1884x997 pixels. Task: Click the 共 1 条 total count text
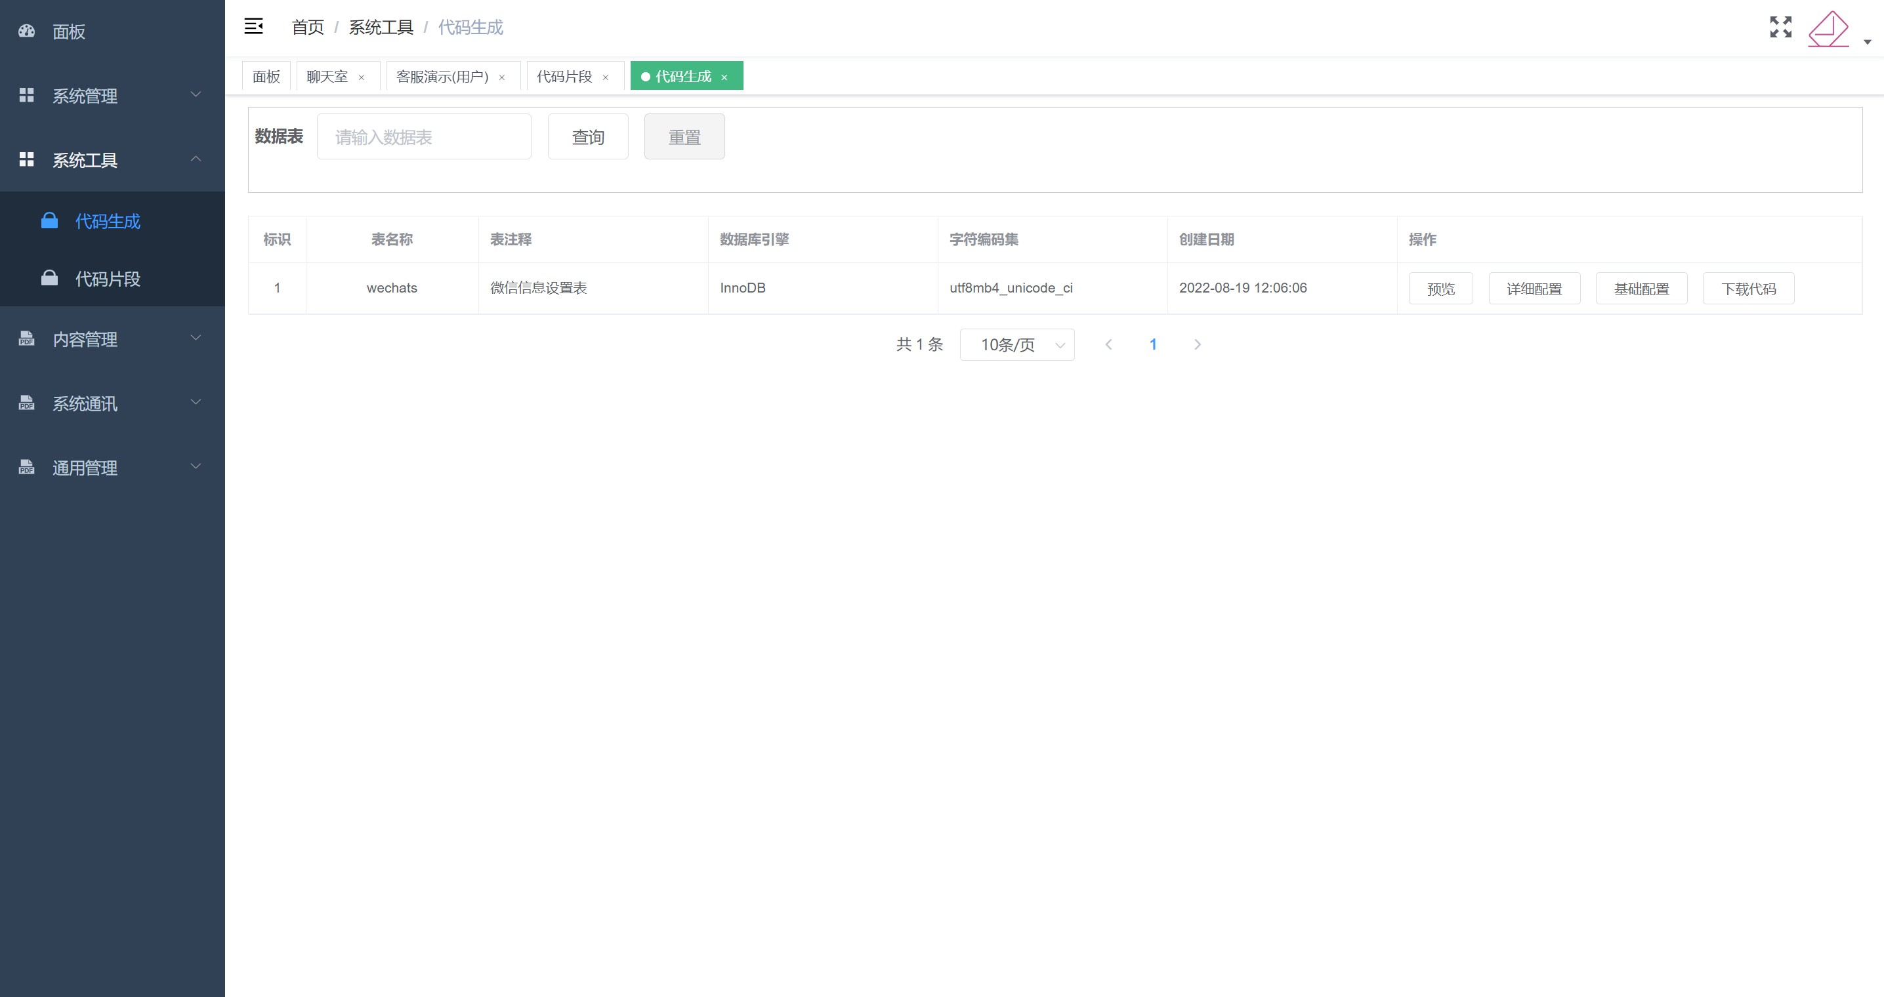point(920,344)
